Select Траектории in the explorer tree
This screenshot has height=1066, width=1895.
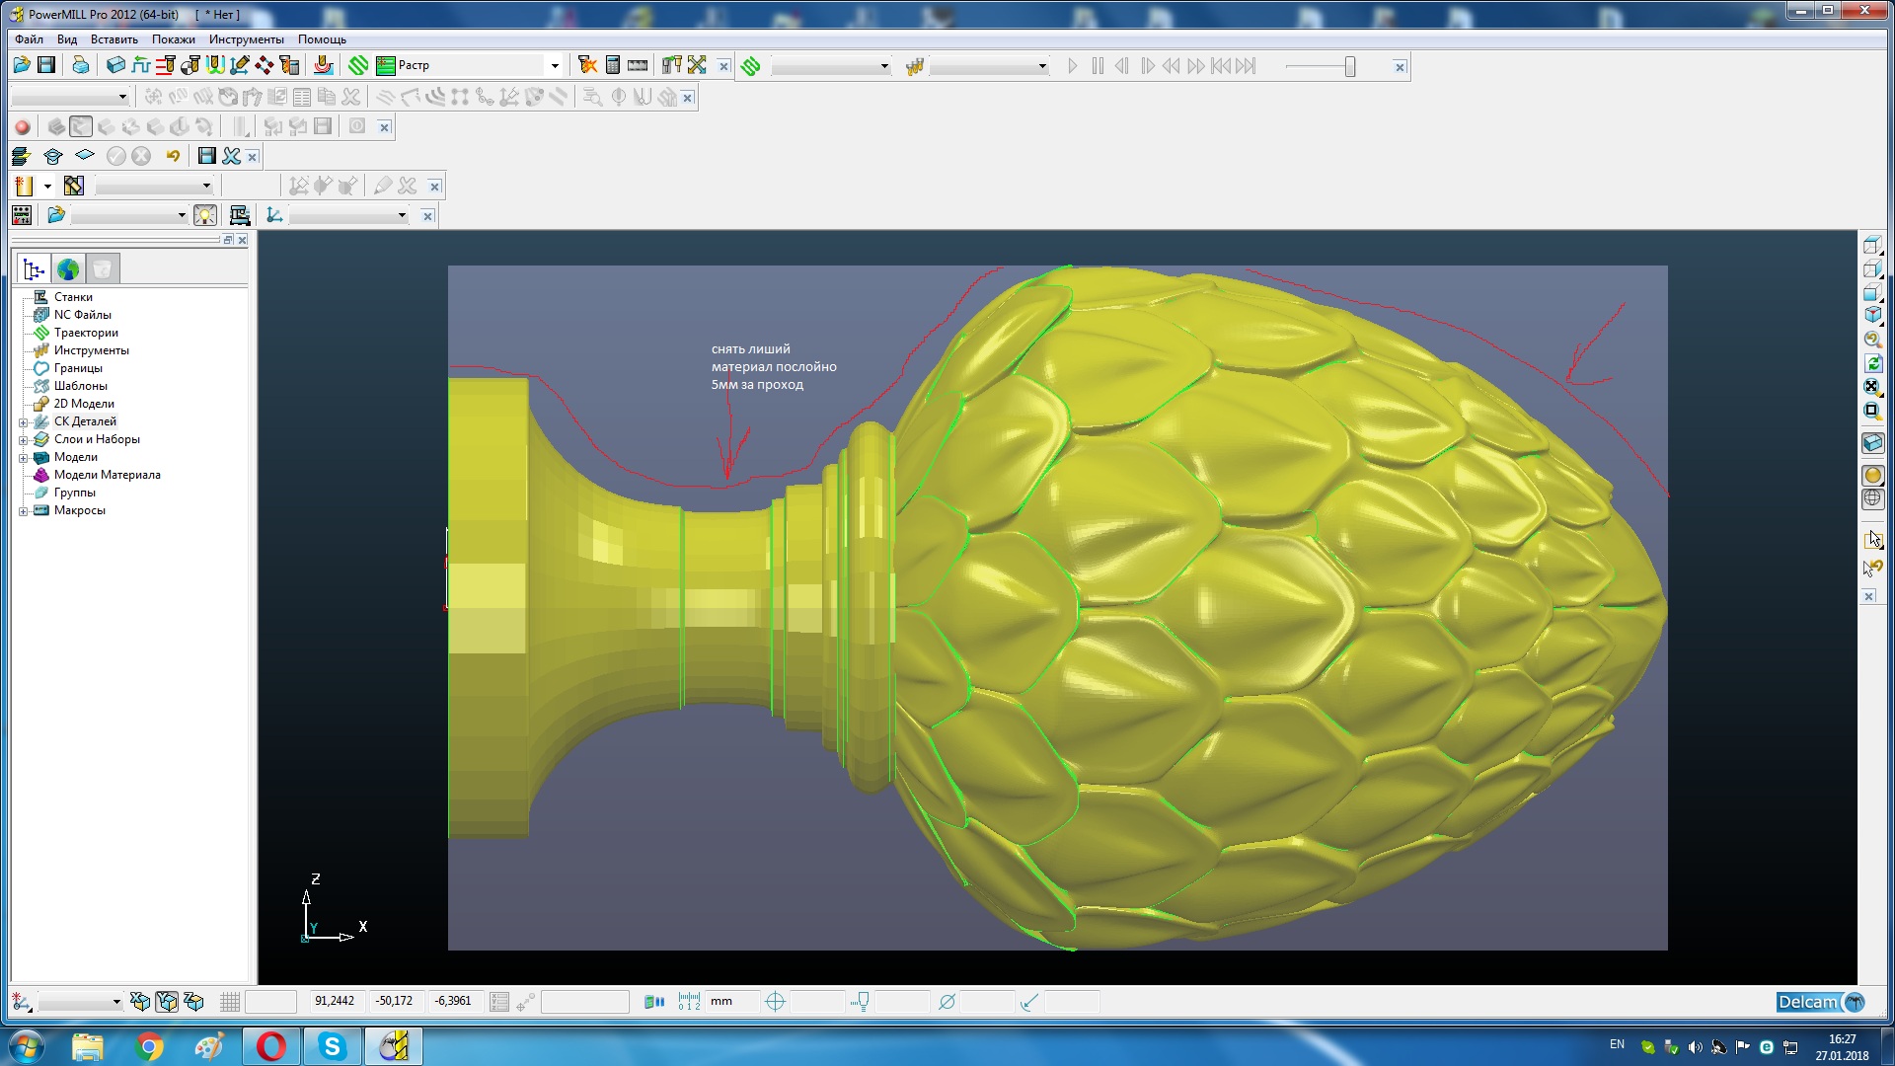pos(86,333)
